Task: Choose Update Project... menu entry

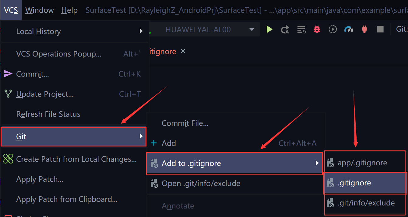Action: tap(45, 94)
